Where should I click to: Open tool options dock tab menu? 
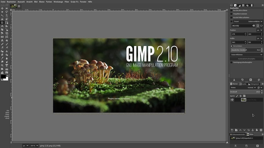click(263, 5)
